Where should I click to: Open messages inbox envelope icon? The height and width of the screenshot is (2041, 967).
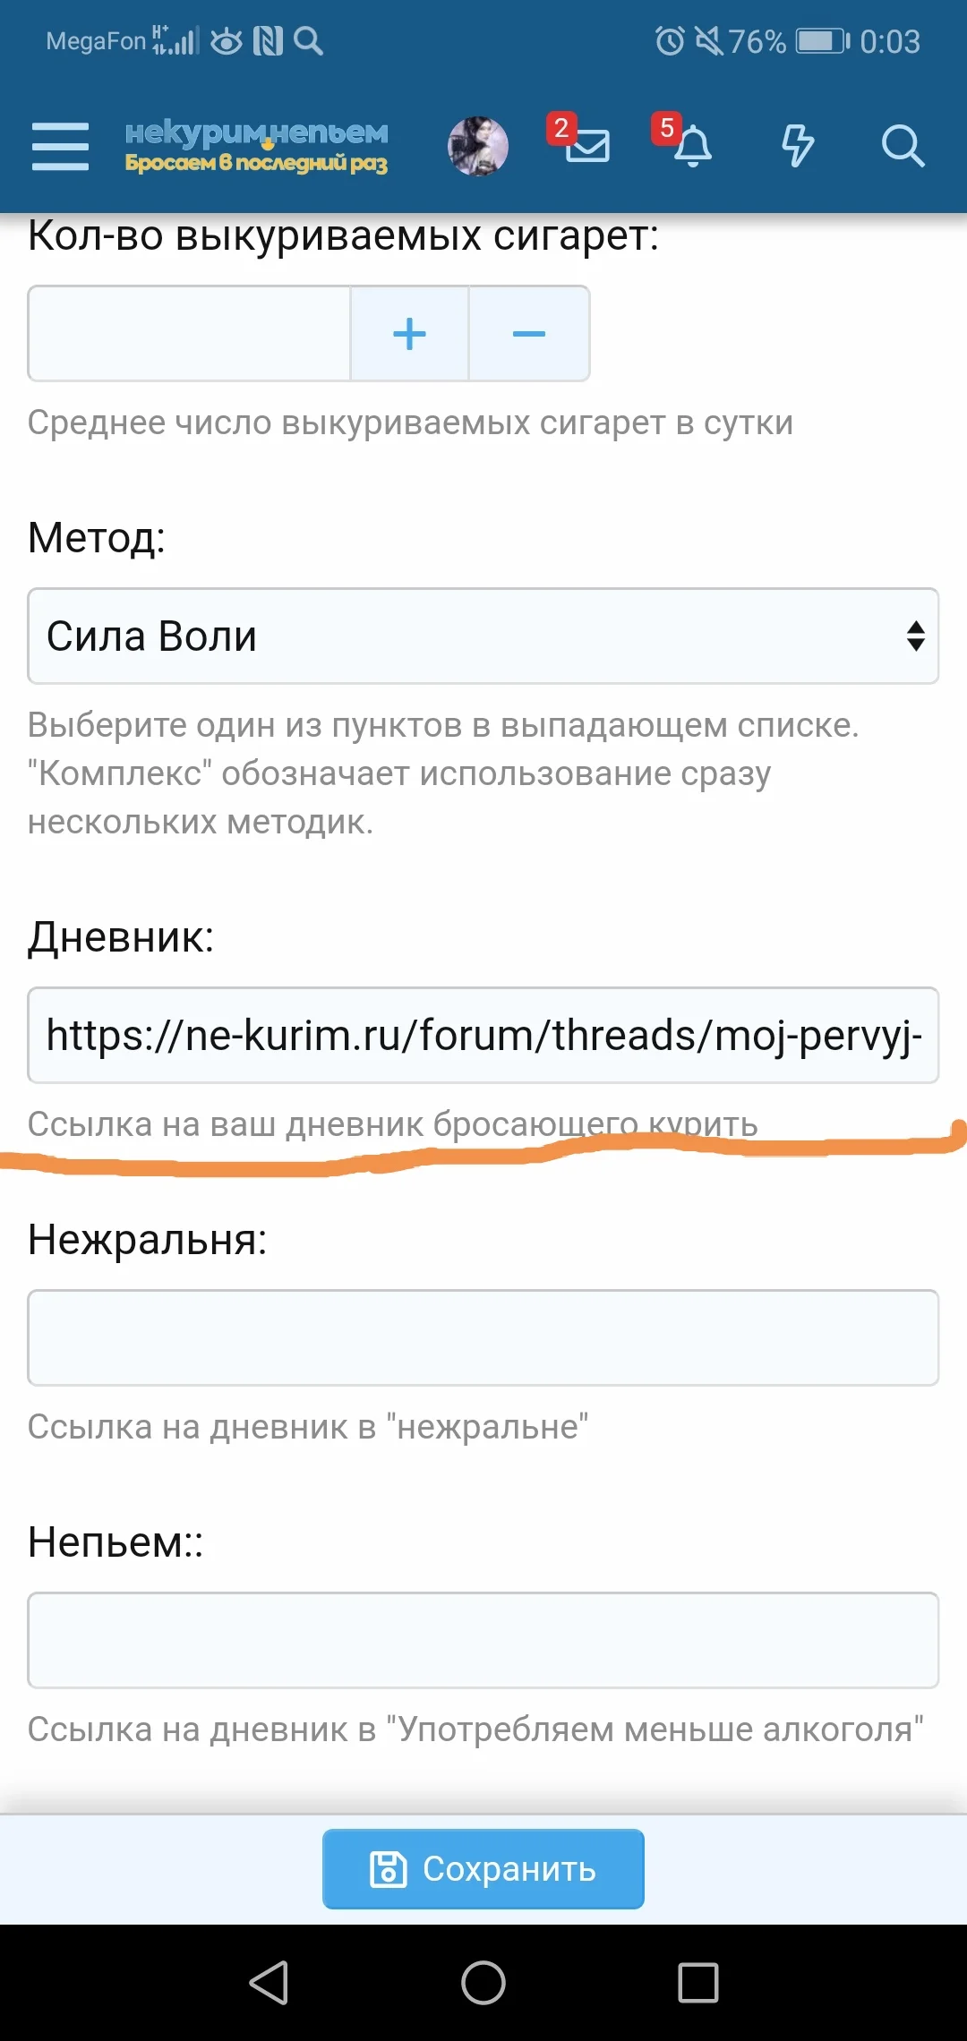coord(586,145)
